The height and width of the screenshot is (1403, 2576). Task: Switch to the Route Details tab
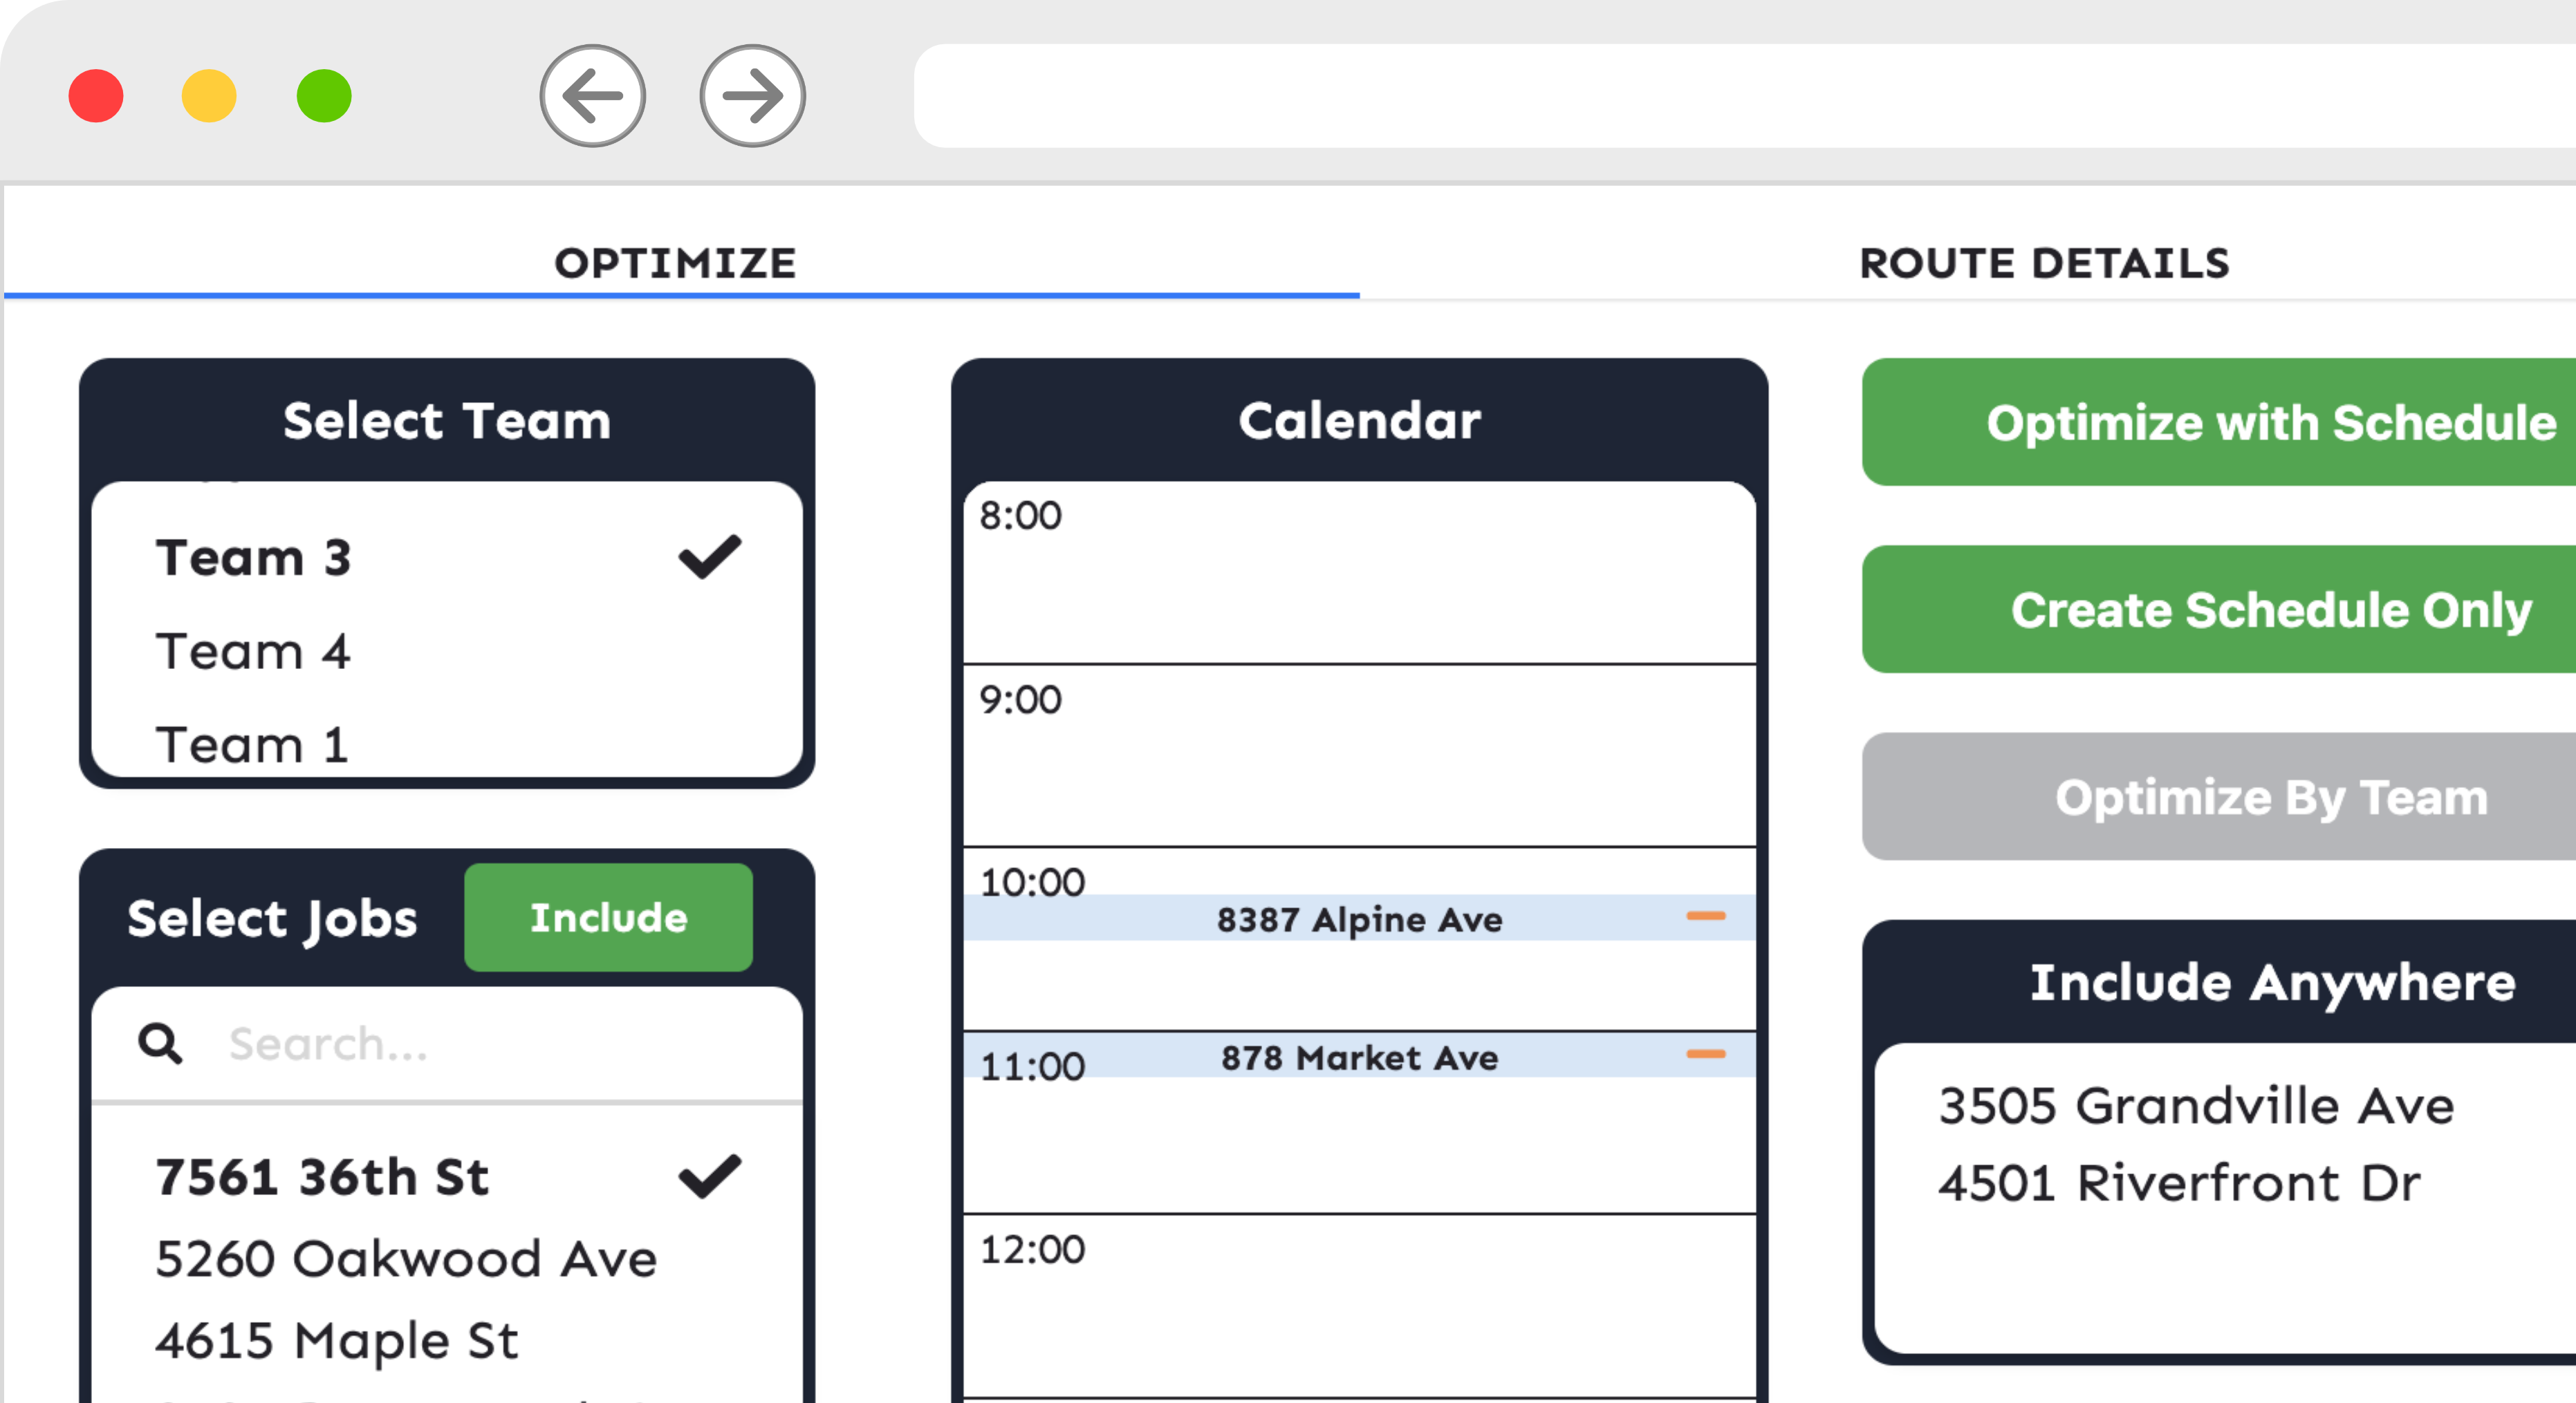(2044, 264)
